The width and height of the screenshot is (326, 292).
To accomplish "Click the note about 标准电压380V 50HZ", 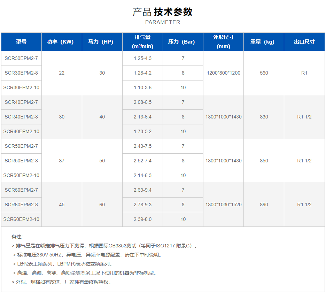I will point(87,255).
